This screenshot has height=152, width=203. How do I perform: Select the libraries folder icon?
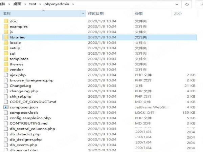click(x=5, y=37)
